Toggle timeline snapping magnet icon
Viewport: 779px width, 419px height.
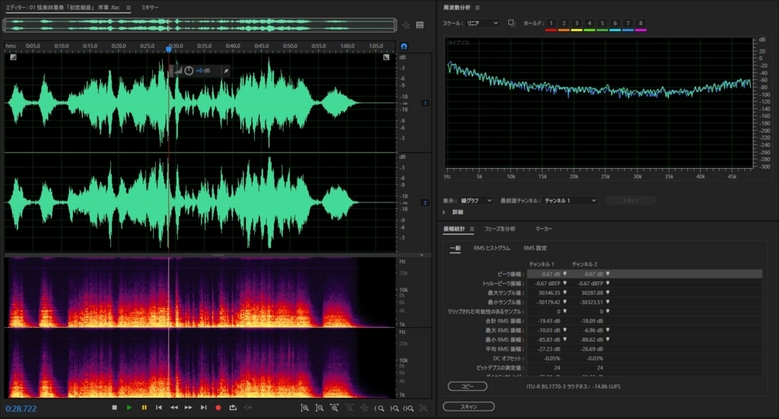pyautogui.click(x=404, y=46)
